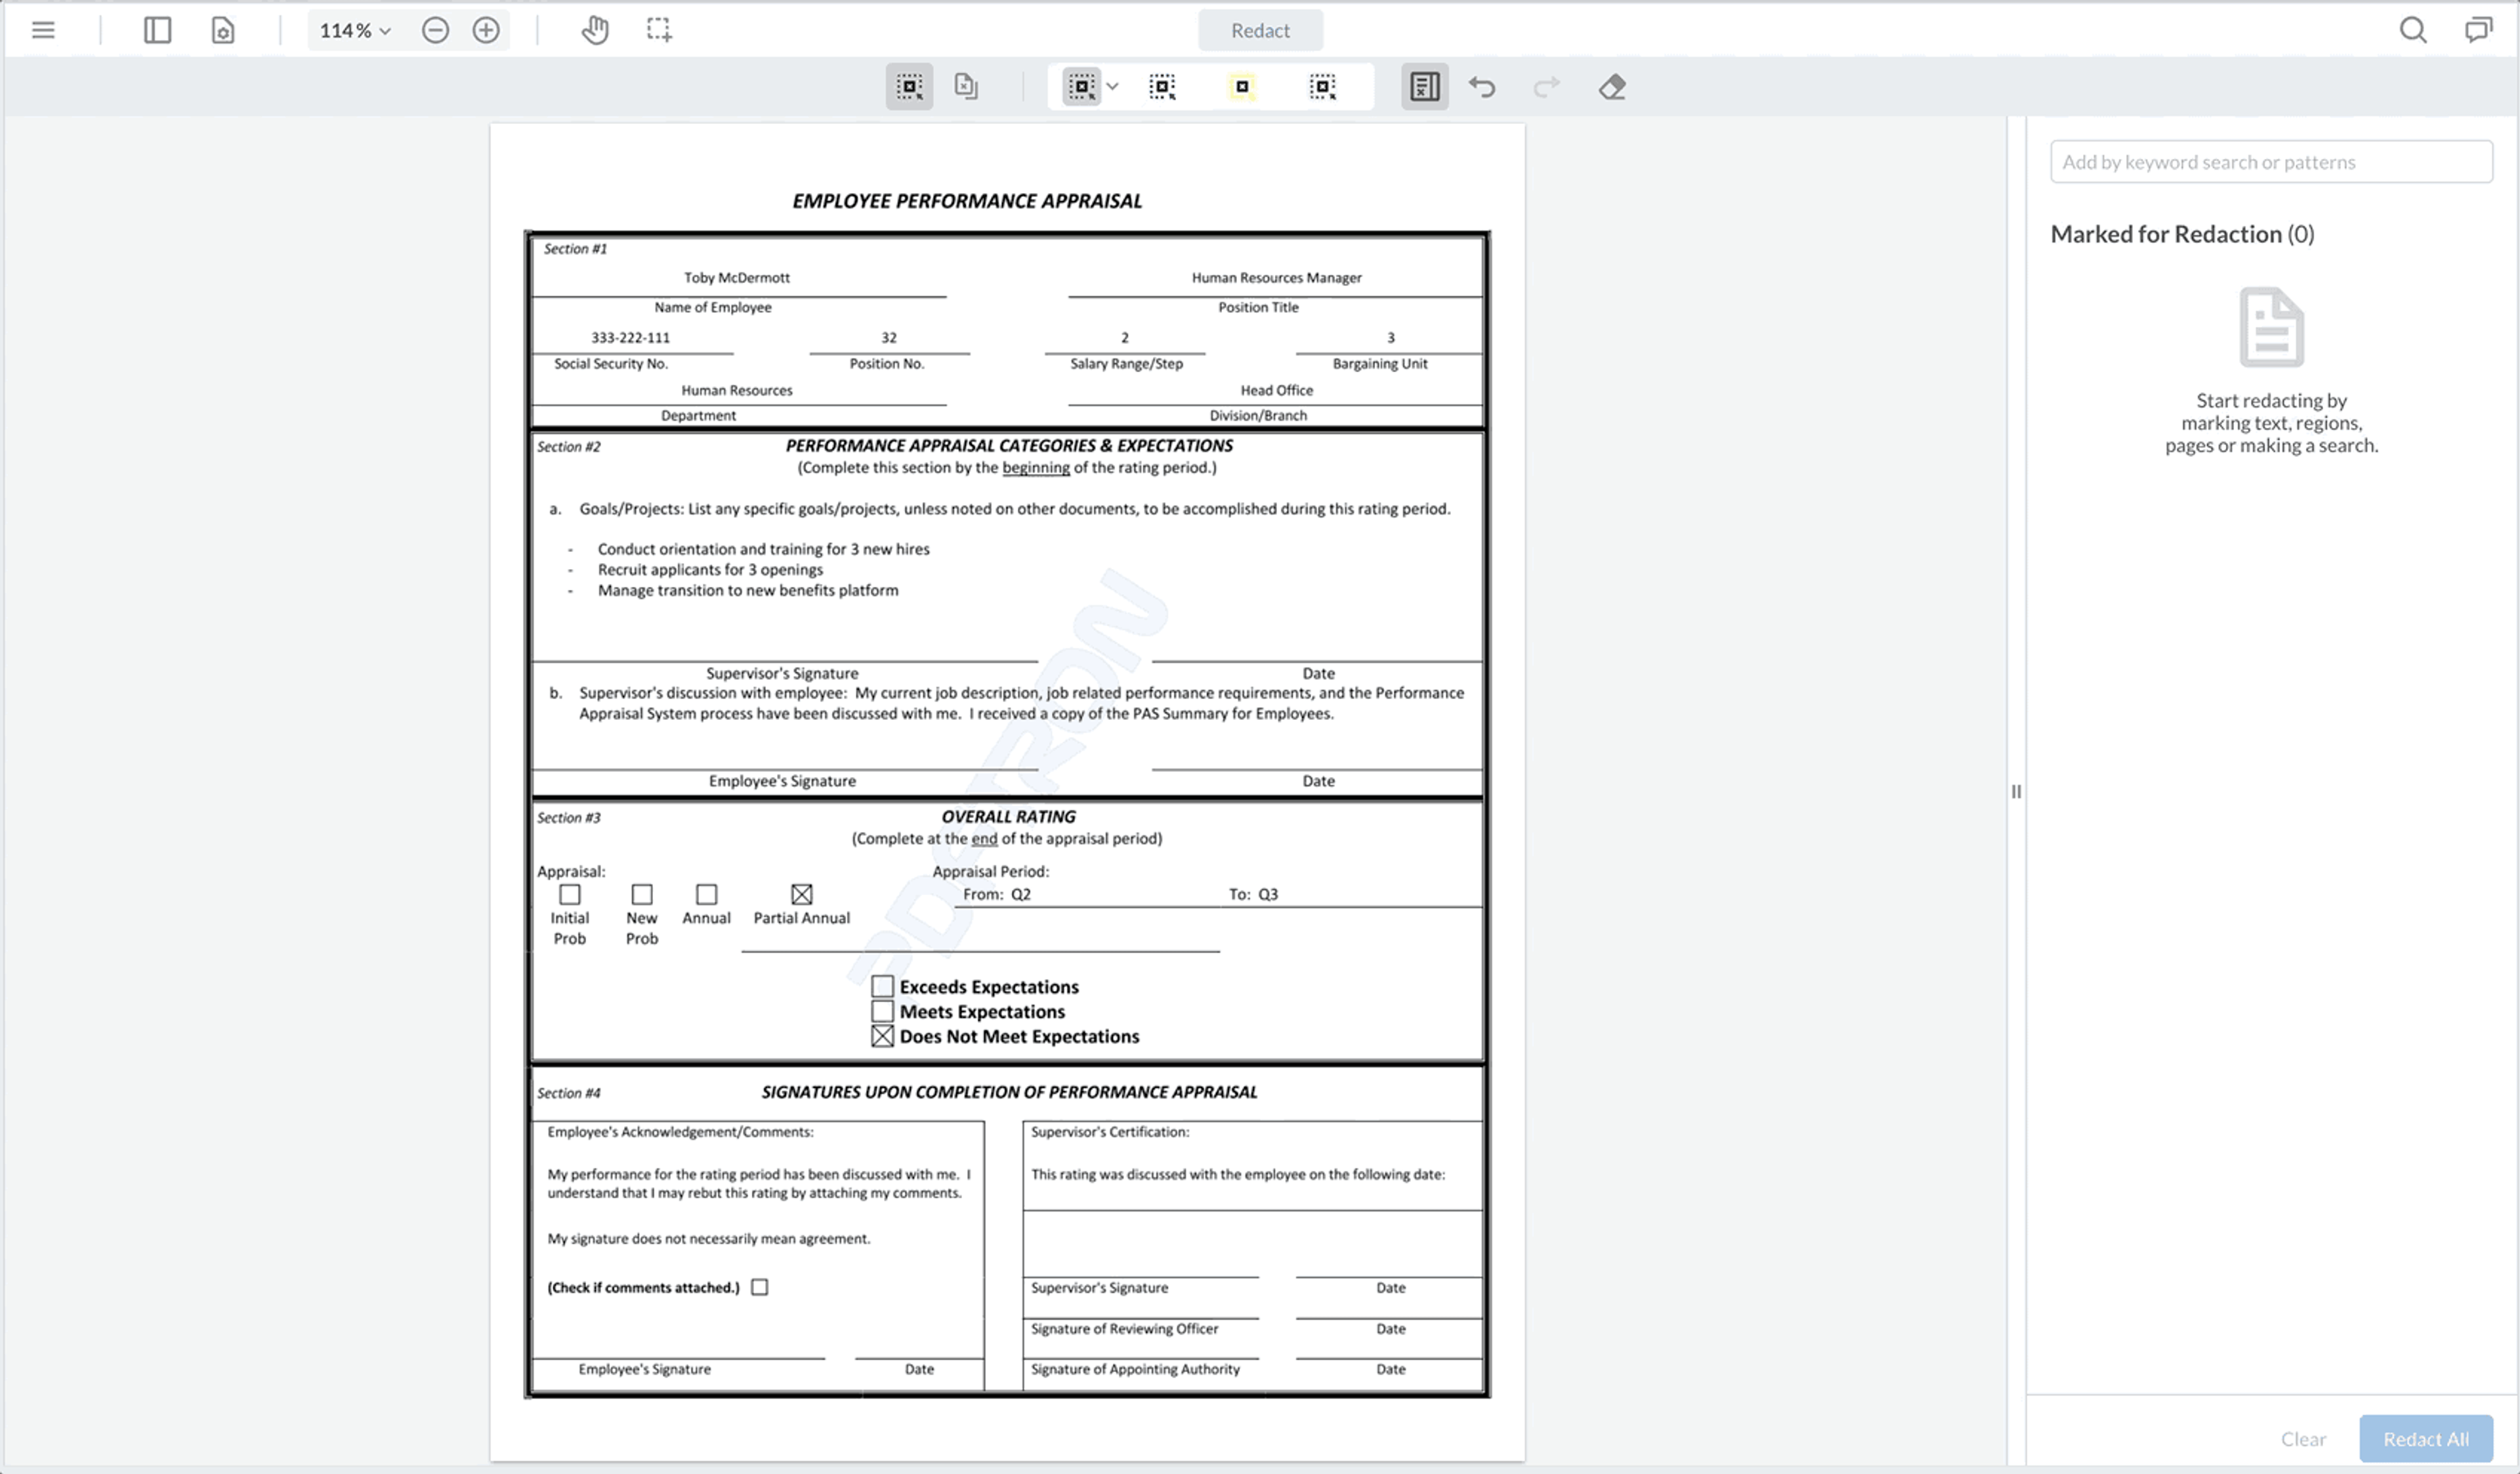The height and width of the screenshot is (1474, 2520).
Task: Tick the comments attached checkbox
Action: [760, 1287]
